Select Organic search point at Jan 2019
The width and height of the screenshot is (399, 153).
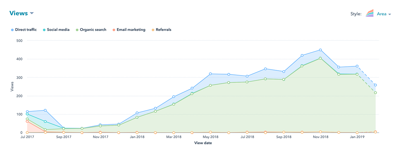[x=357, y=74]
